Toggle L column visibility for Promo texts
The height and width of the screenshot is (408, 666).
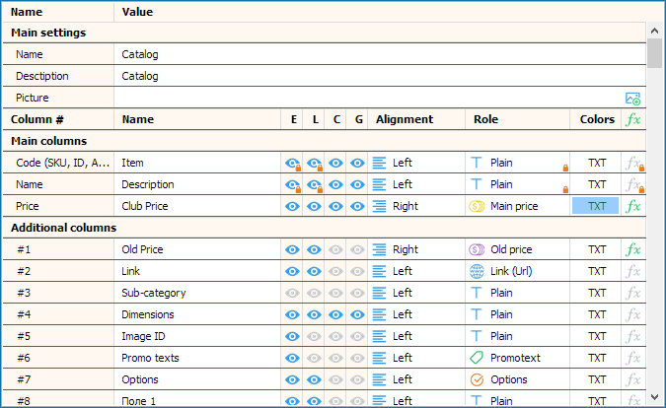314,359
